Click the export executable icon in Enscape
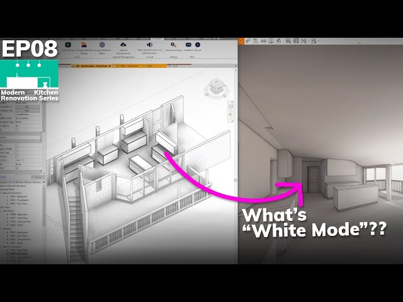Viewport: 403px width, 302px height. click(314, 41)
